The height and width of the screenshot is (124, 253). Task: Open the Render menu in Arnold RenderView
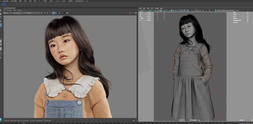(x=20, y=10)
